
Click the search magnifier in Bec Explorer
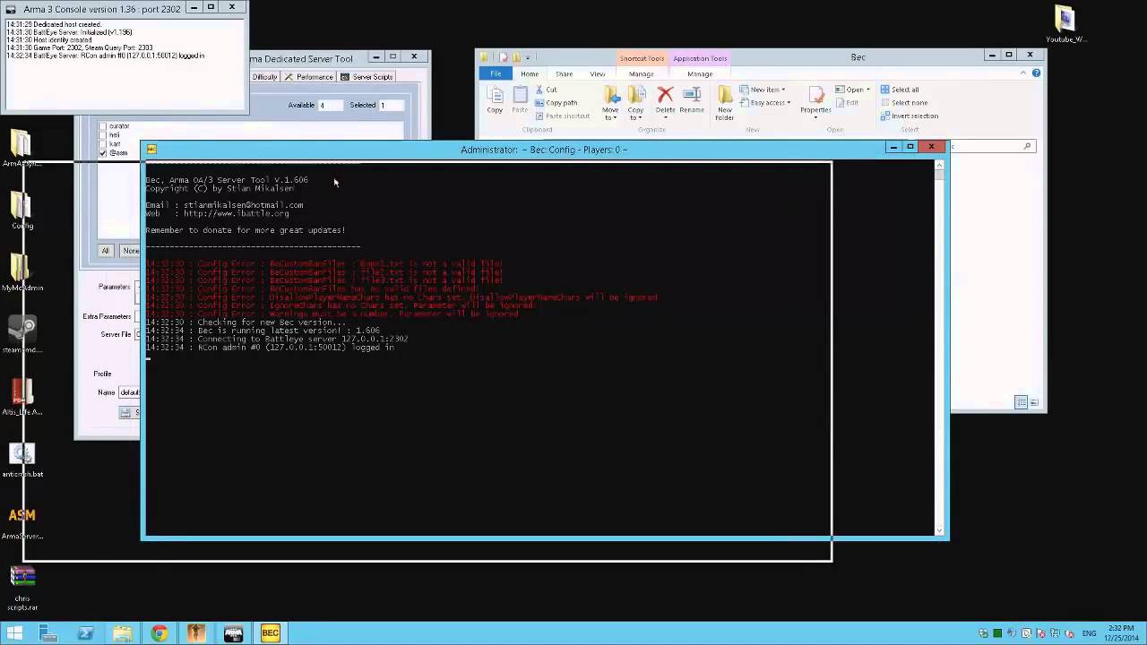[x=1028, y=146]
